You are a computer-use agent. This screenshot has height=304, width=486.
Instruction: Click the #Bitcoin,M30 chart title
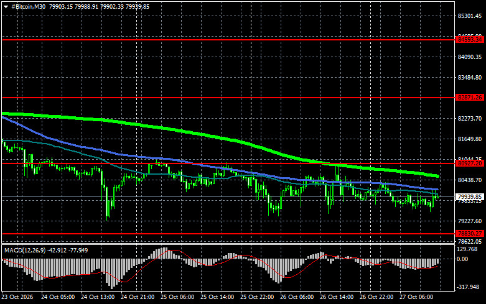click(x=28, y=6)
